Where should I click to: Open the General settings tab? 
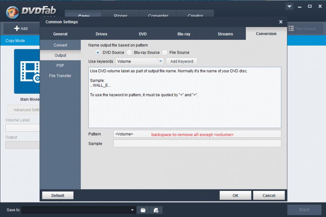click(x=60, y=34)
